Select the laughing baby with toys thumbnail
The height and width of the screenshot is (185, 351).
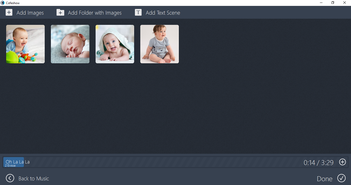tap(25, 44)
